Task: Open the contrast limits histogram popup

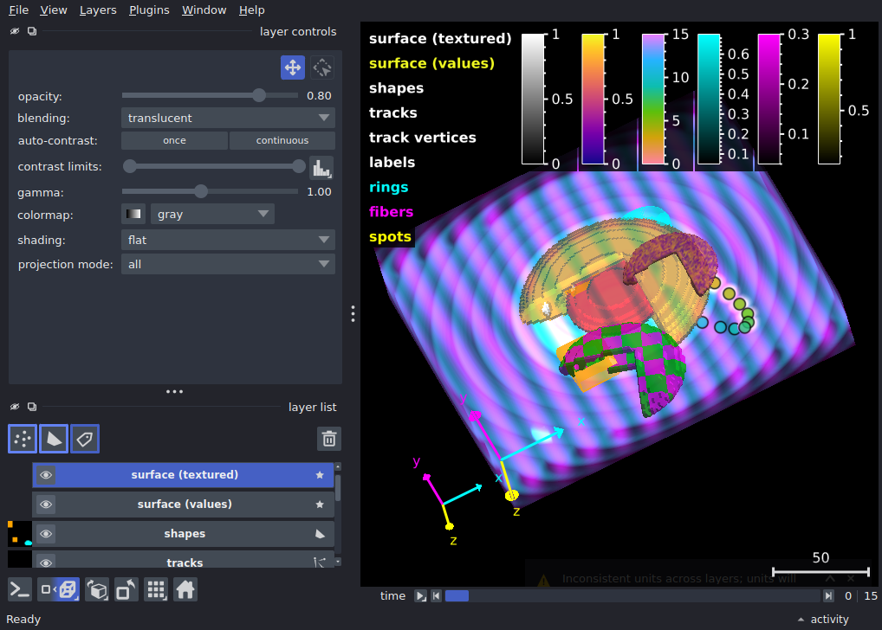Action: tap(321, 167)
